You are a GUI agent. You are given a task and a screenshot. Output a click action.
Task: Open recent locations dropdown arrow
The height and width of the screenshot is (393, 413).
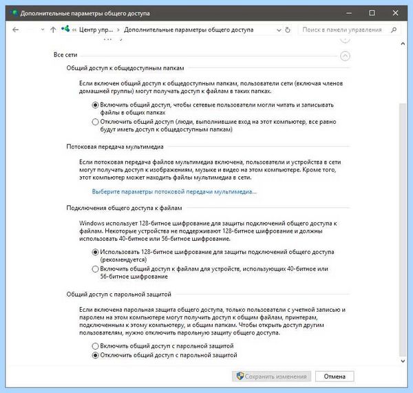tap(43, 30)
